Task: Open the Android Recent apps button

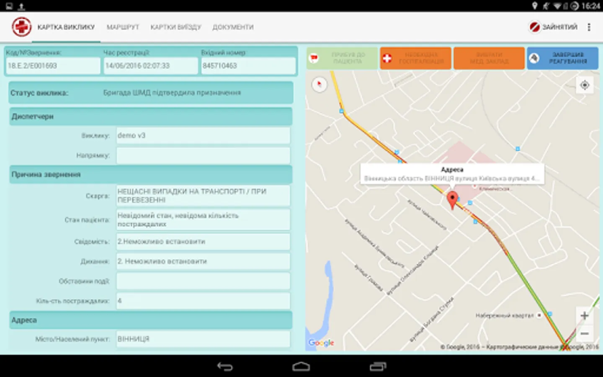Action: pyautogui.click(x=378, y=367)
